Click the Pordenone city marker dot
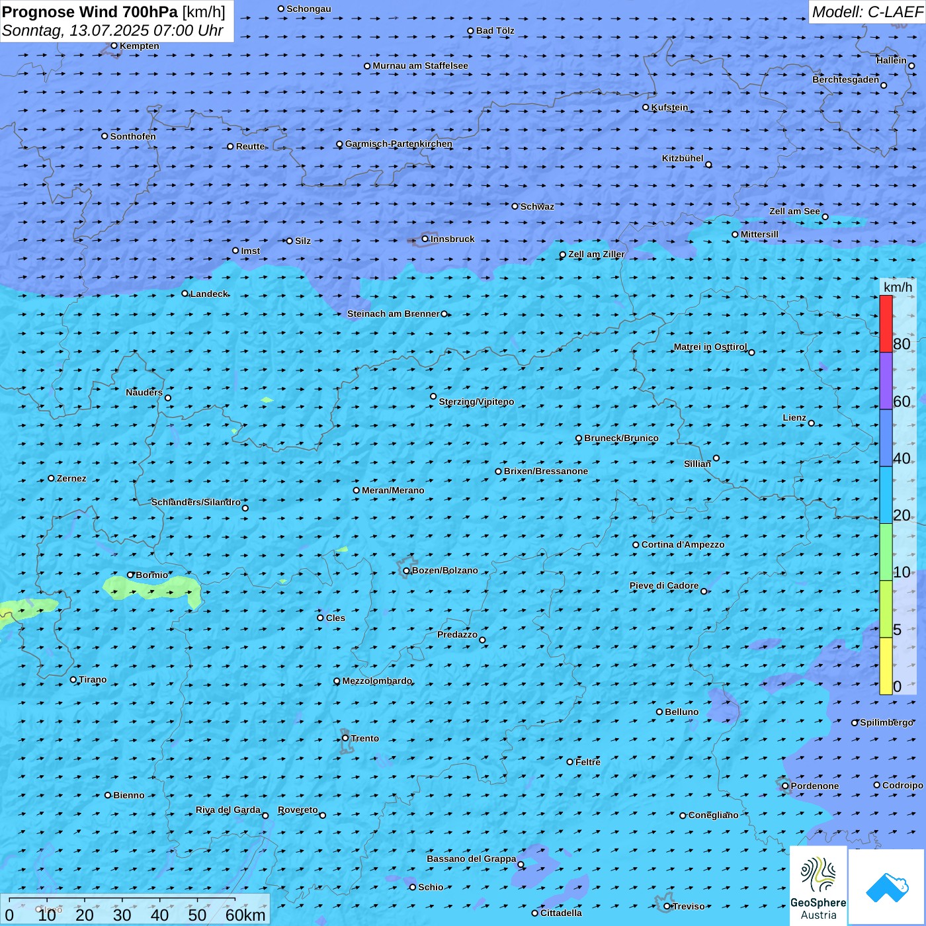 click(x=786, y=786)
